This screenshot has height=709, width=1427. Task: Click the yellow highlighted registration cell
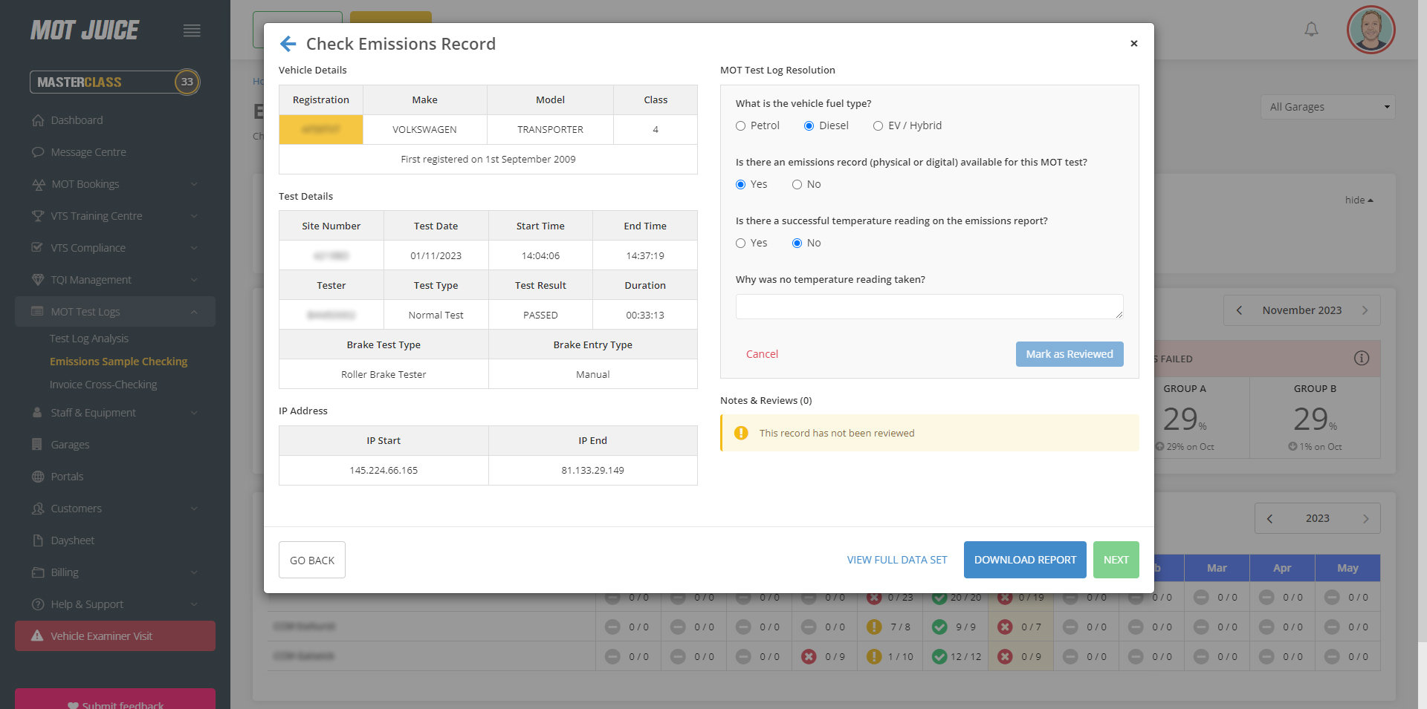pos(321,129)
